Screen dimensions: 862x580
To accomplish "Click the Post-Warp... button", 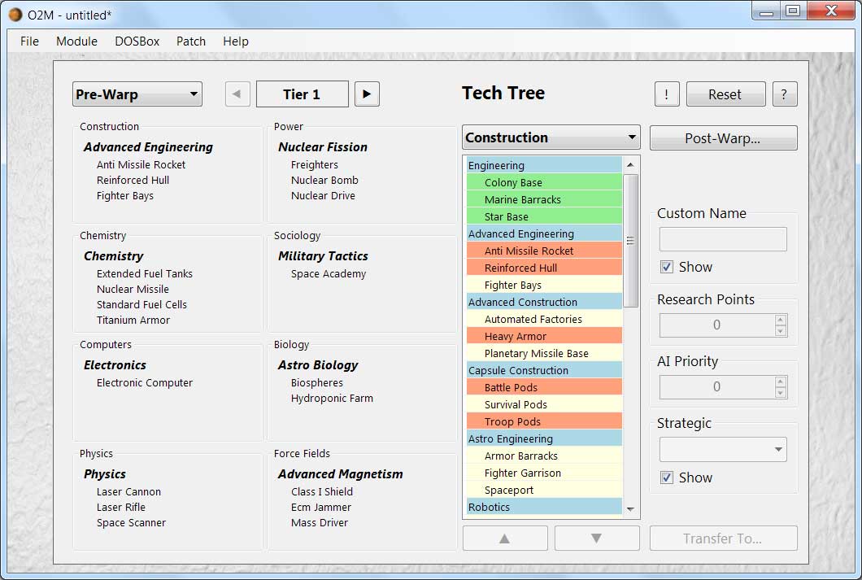I will point(723,138).
